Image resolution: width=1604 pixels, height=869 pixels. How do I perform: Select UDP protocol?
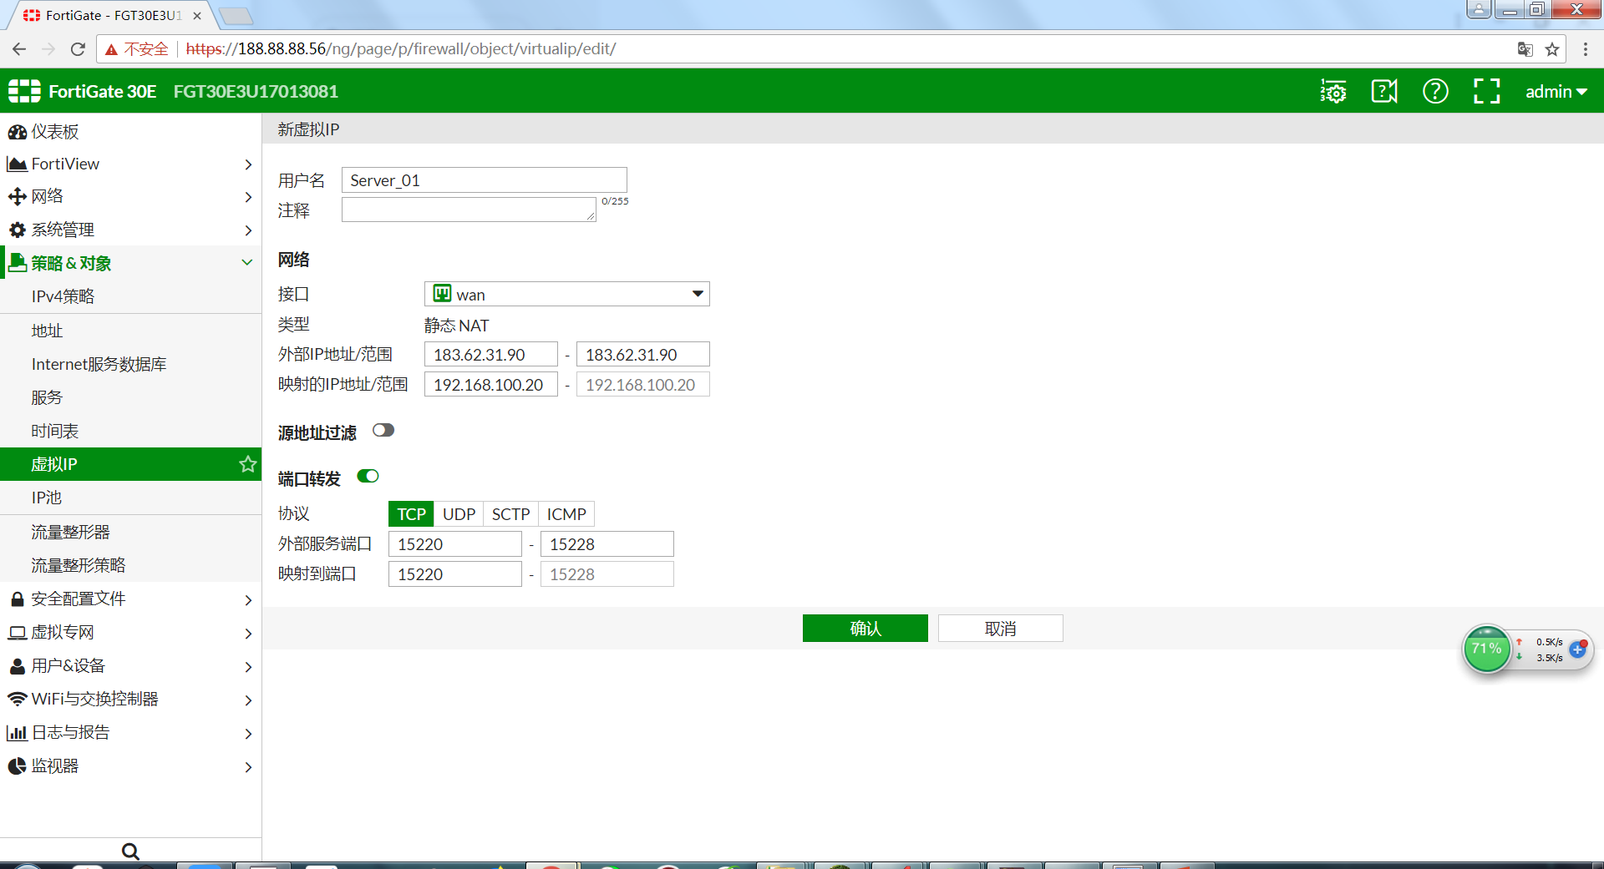tap(459, 514)
